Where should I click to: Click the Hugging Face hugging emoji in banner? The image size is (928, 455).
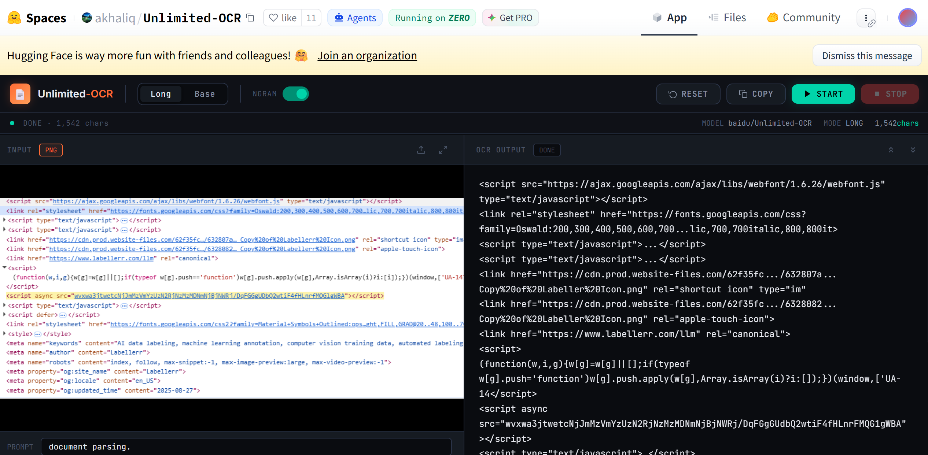pos(301,55)
